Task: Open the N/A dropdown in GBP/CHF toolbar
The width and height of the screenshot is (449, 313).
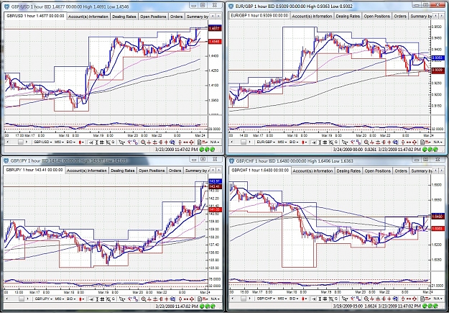Action: (438, 299)
